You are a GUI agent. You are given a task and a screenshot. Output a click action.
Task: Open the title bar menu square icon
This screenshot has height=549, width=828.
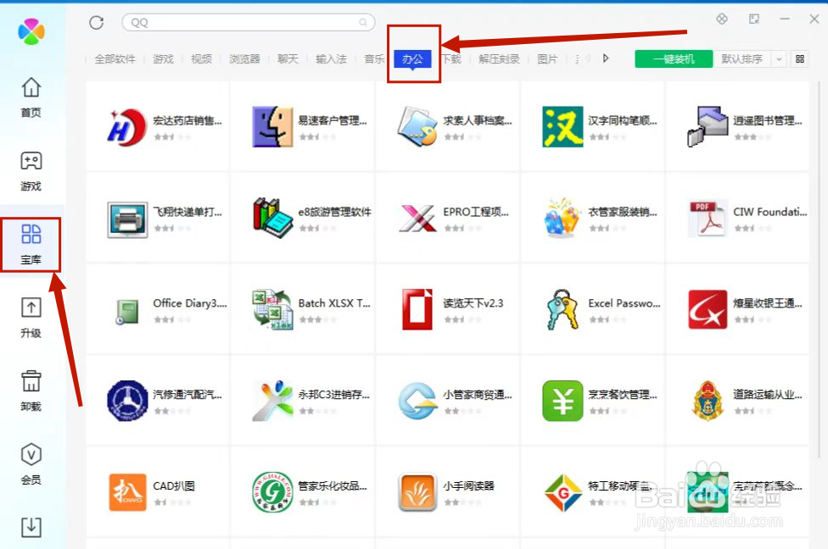coord(754,19)
